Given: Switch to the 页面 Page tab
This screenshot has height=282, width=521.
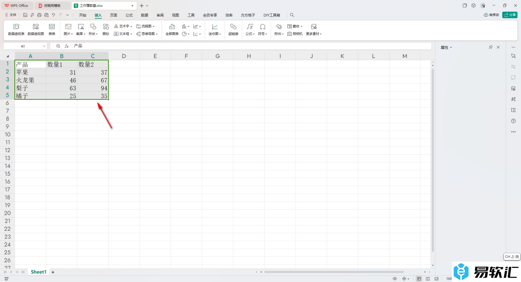Looking at the screenshot, I should pos(114,15).
